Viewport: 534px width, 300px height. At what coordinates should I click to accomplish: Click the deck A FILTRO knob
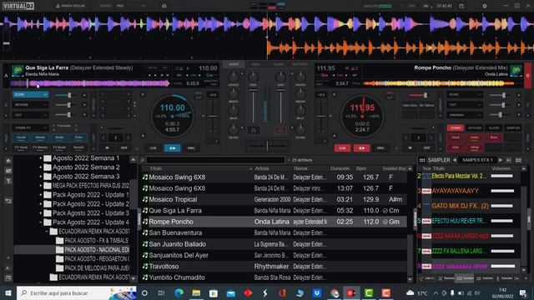pos(234,129)
